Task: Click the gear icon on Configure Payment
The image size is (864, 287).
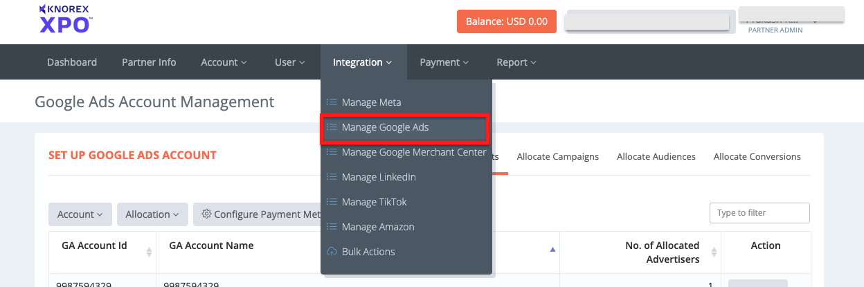Action: pyautogui.click(x=206, y=214)
